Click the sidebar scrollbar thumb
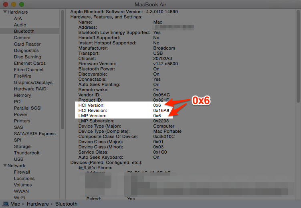The width and height of the screenshot is (301, 208). pyautogui.click(x=63, y=70)
